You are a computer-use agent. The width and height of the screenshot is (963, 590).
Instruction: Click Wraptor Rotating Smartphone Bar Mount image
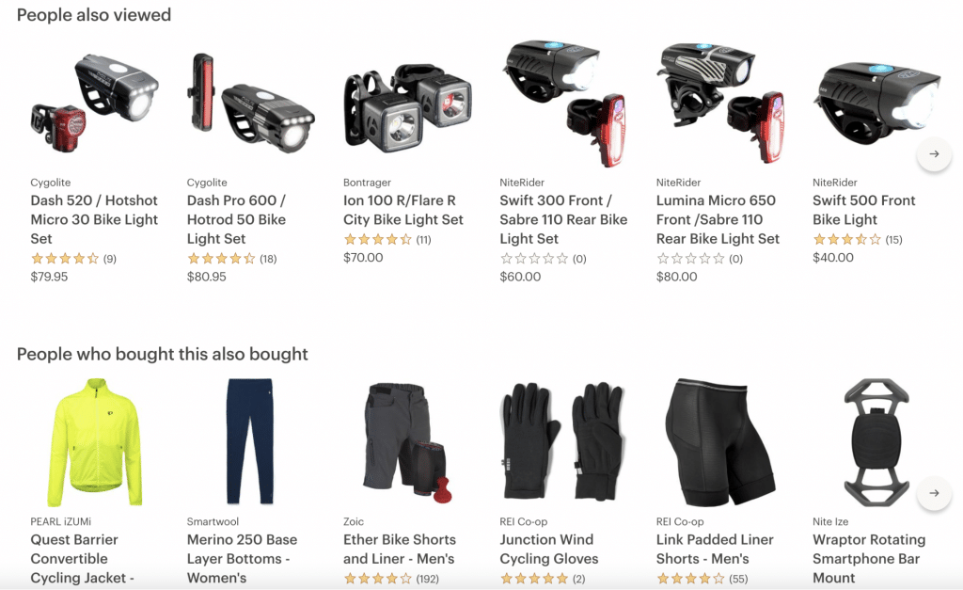(x=876, y=442)
